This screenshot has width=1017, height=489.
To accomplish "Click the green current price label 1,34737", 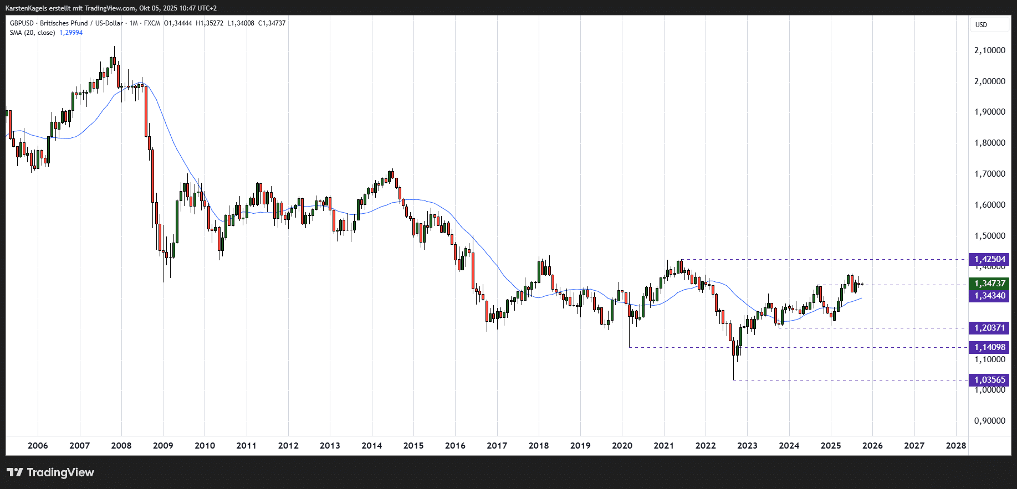I will tap(989, 284).
